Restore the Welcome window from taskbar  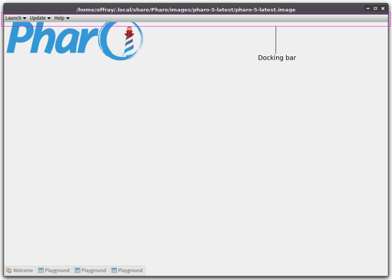pos(20,271)
